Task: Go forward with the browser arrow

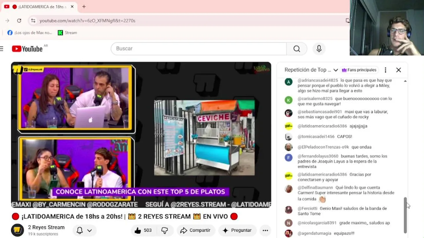Action: (7, 20)
